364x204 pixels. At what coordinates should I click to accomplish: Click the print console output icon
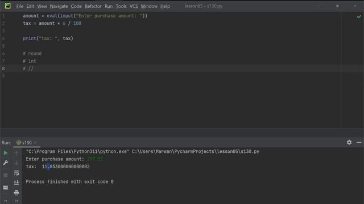pos(16,193)
